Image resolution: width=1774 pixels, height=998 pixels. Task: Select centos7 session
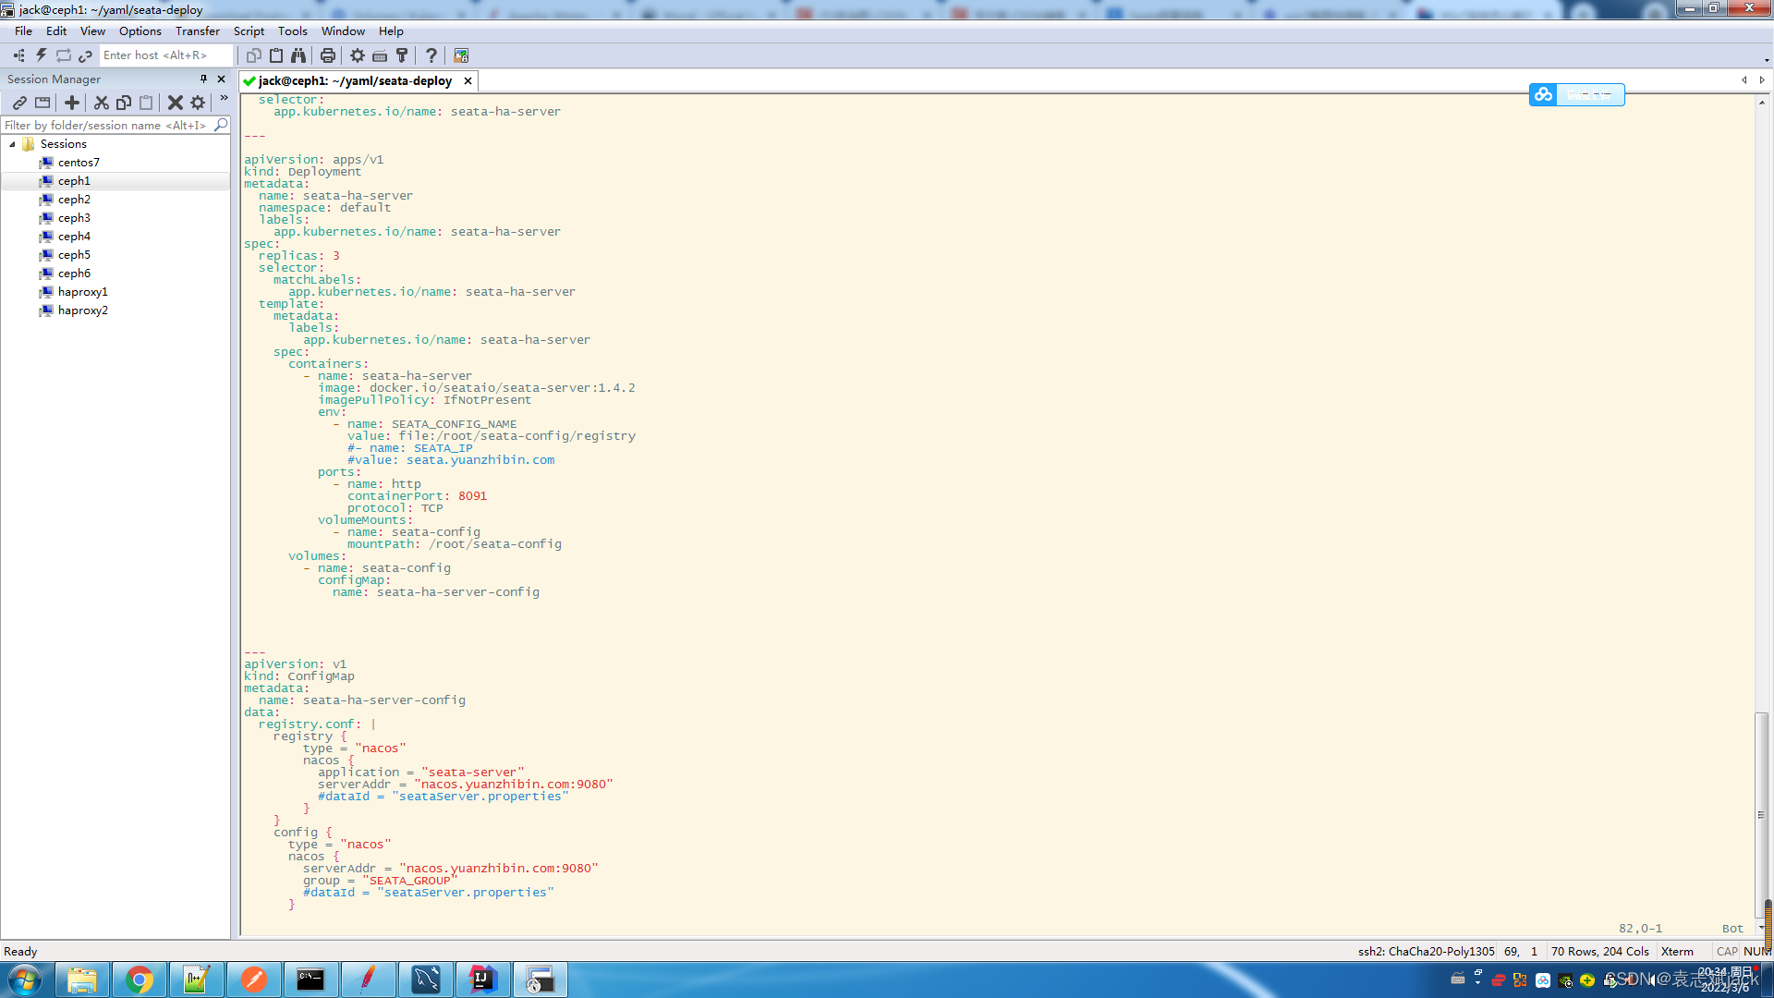point(79,163)
